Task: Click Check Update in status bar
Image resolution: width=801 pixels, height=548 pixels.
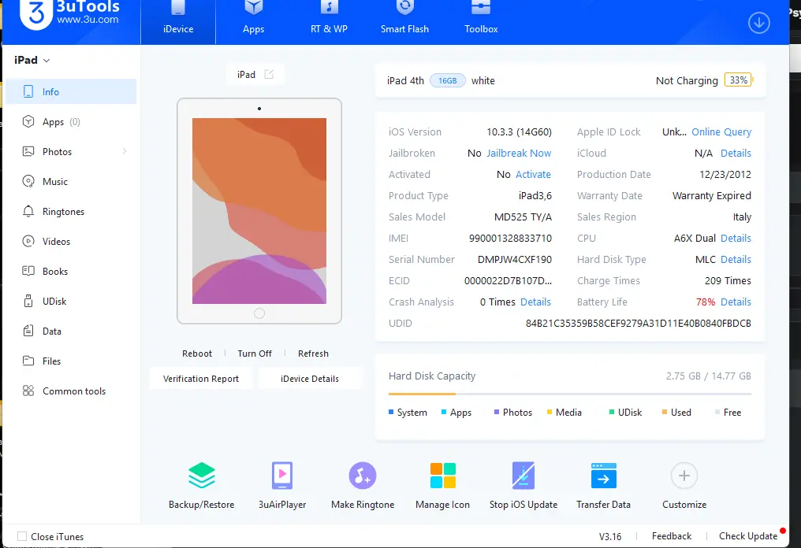Action: pos(748,536)
